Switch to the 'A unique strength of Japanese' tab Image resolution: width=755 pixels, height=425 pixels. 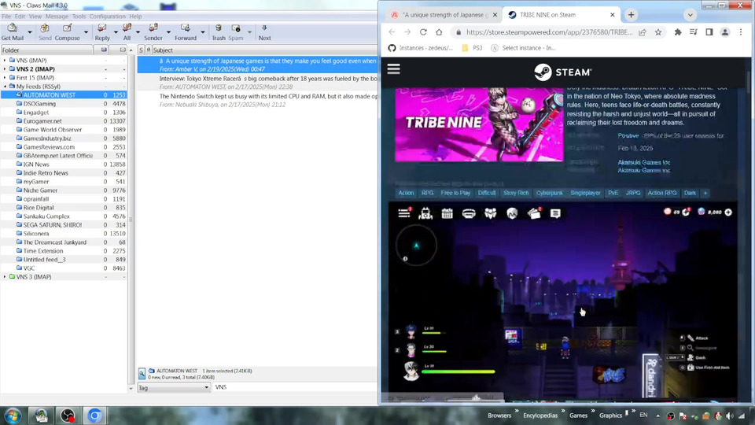click(443, 15)
